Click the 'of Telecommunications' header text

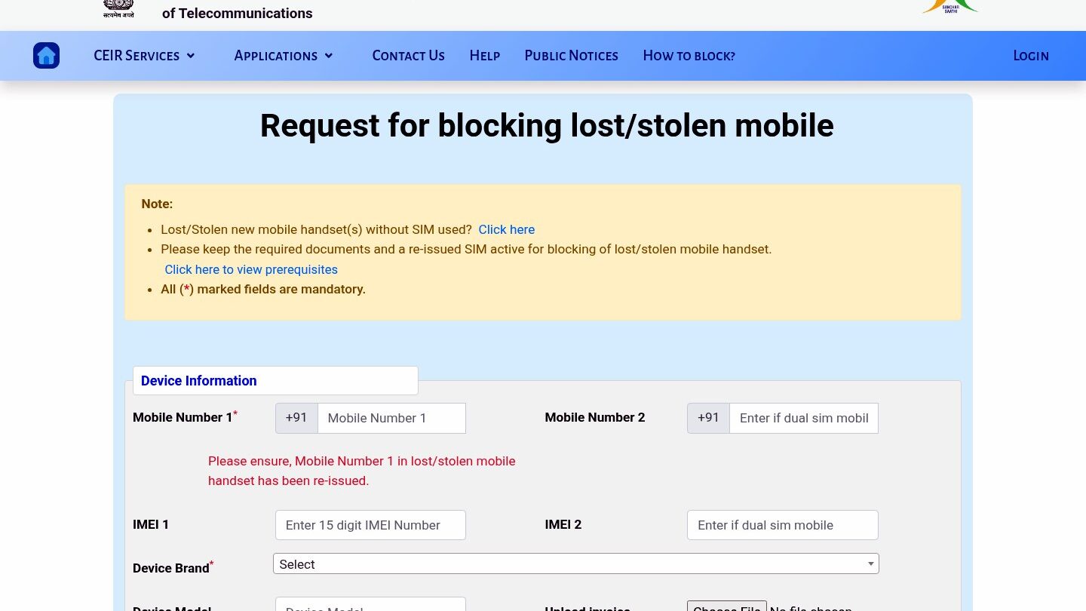tap(238, 13)
